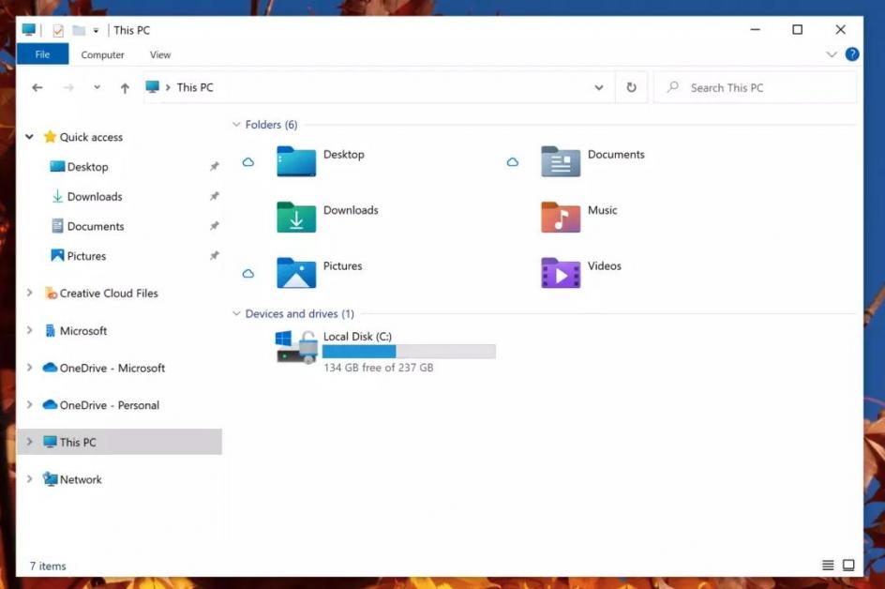Image resolution: width=885 pixels, height=589 pixels.
Task: Open the Music folder icon
Action: click(561, 218)
